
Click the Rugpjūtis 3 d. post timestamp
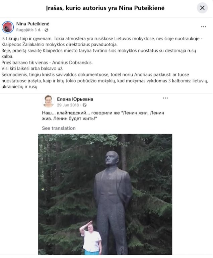coord(29,30)
